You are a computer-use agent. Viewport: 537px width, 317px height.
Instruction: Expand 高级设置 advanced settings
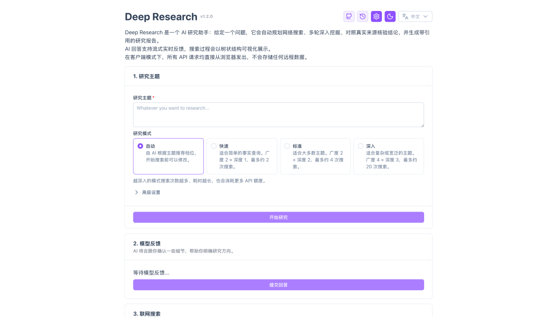point(147,192)
